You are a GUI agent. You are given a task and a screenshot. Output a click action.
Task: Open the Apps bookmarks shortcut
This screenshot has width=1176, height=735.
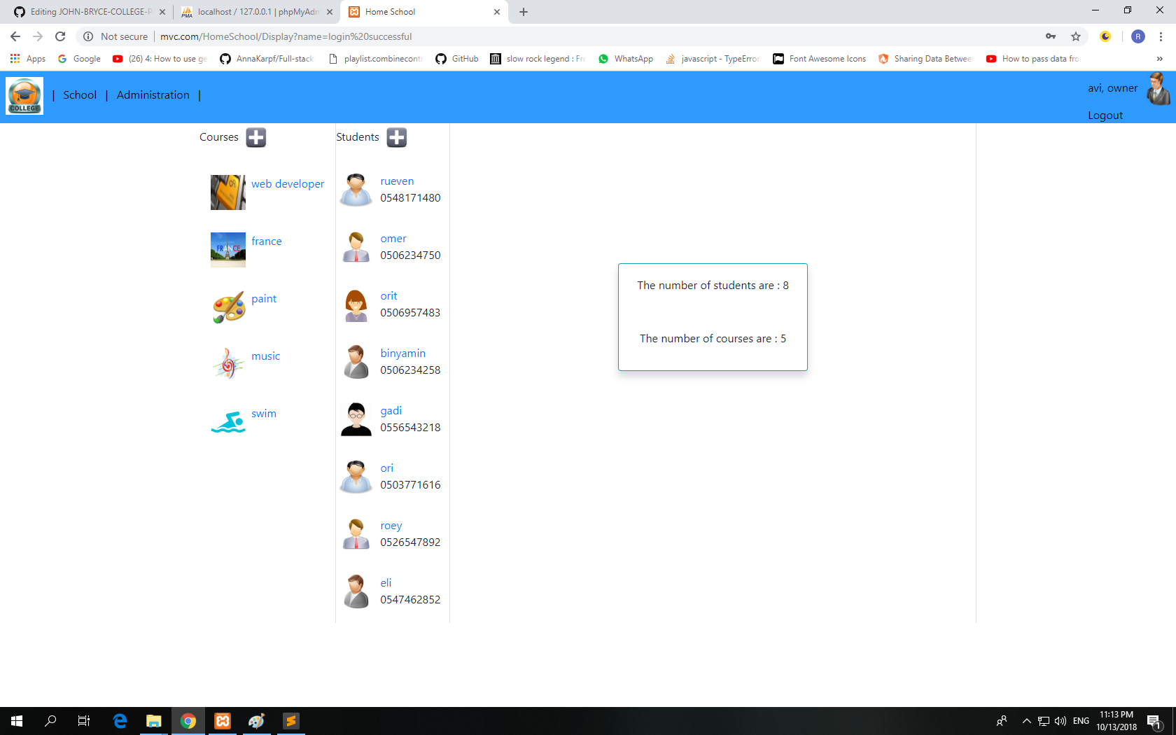tap(28, 59)
